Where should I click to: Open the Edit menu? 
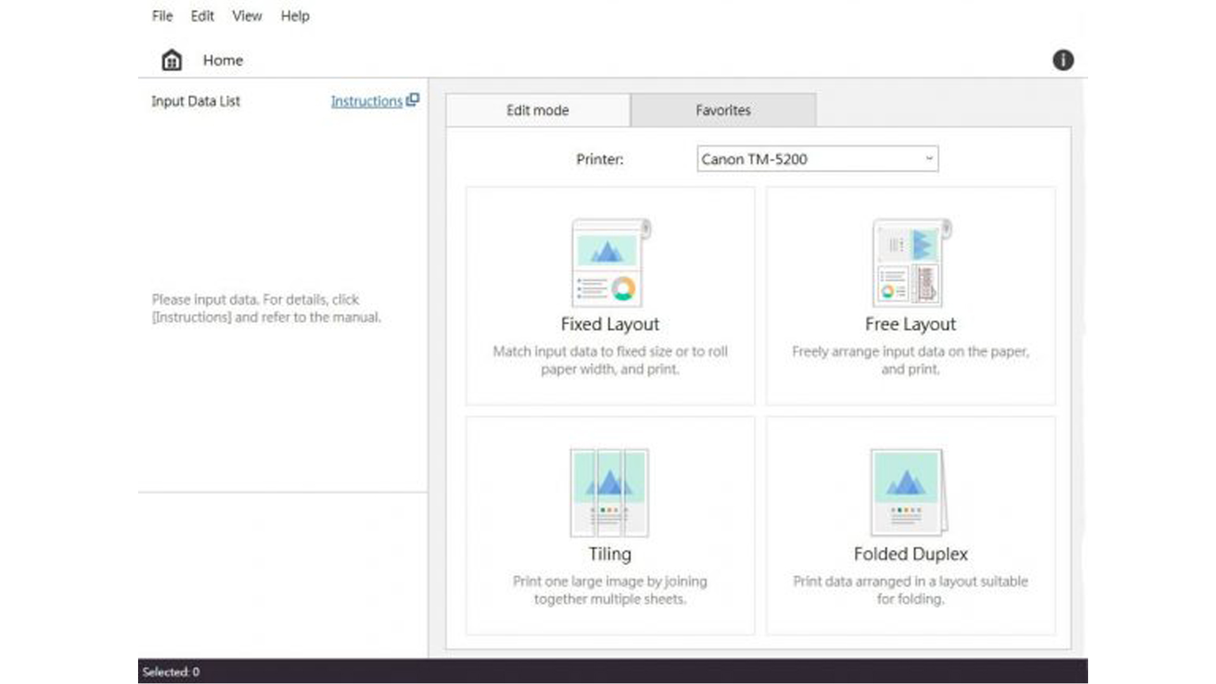(x=202, y=16)
